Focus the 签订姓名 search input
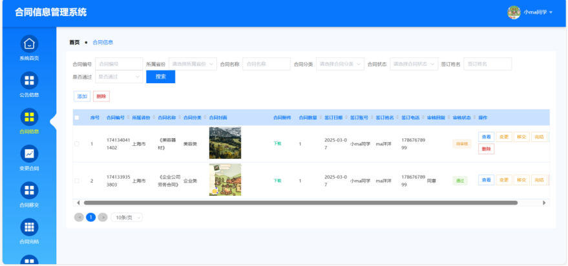The image size is (568, 266). tap(488, 64)
